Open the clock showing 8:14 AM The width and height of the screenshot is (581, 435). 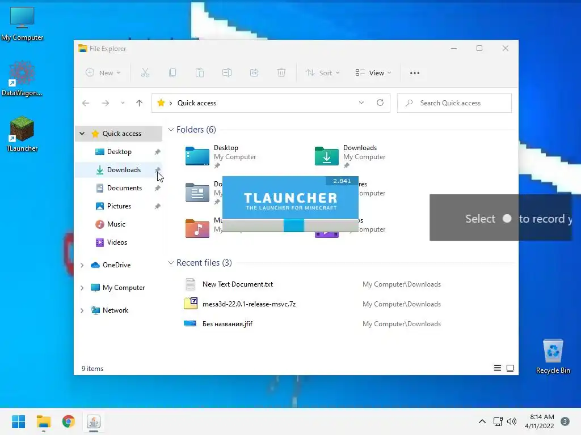tap(540, 421)
